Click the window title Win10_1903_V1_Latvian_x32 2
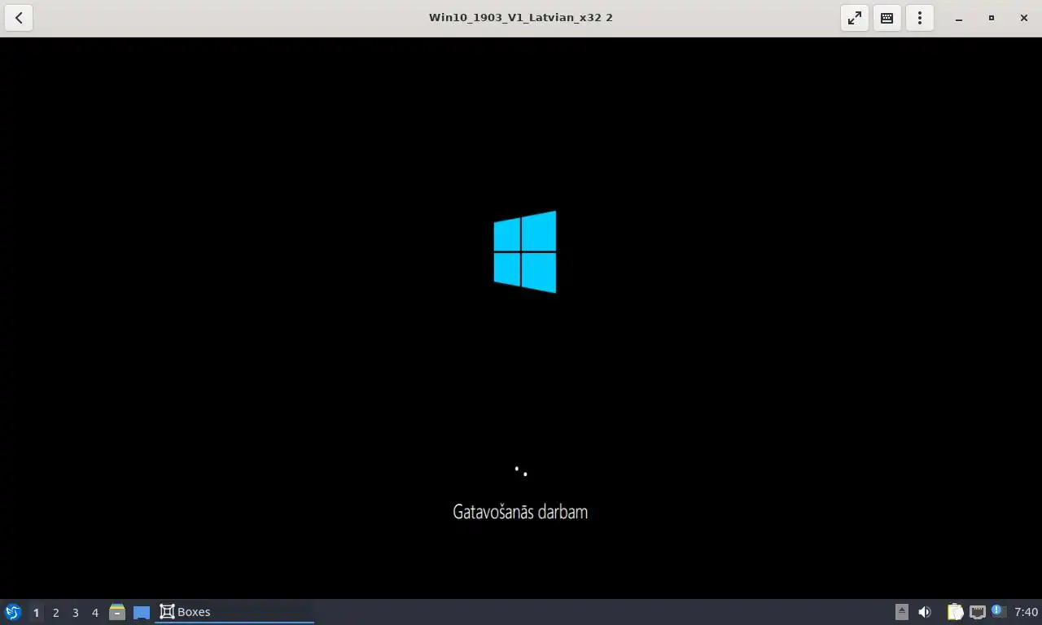This screenshot has width=1042, height=625. tap(521, 17)
